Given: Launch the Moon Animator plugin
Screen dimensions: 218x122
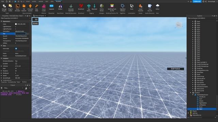Looking at the screenshot, I should pos(17,8).
